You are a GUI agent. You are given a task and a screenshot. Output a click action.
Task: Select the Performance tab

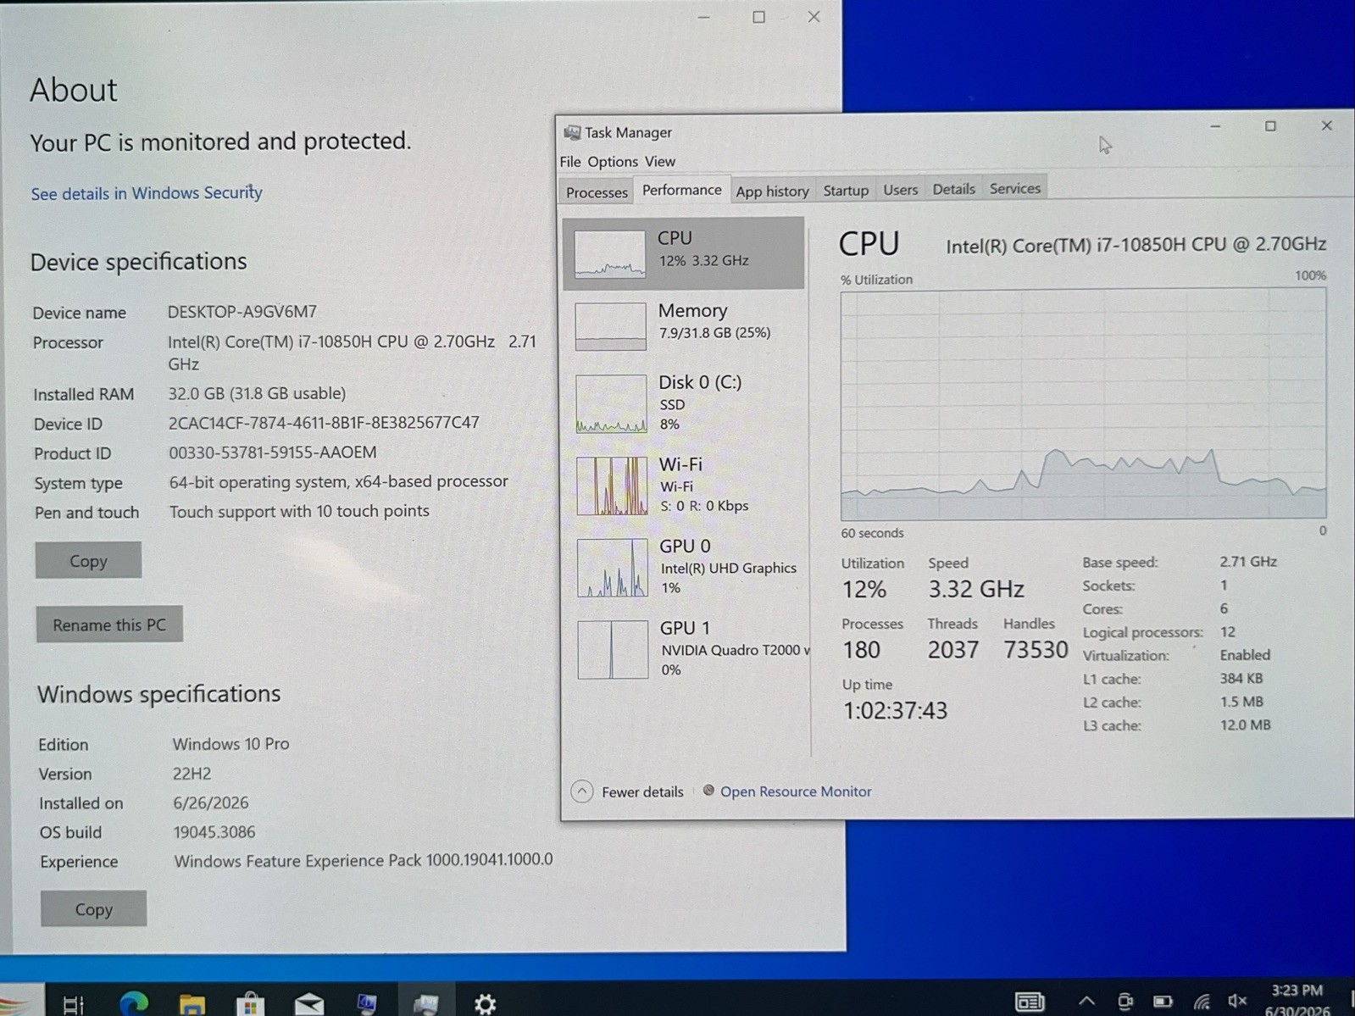coord(681,190)
